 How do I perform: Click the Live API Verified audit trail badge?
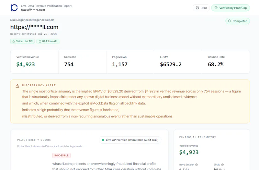tap(130, 140)
